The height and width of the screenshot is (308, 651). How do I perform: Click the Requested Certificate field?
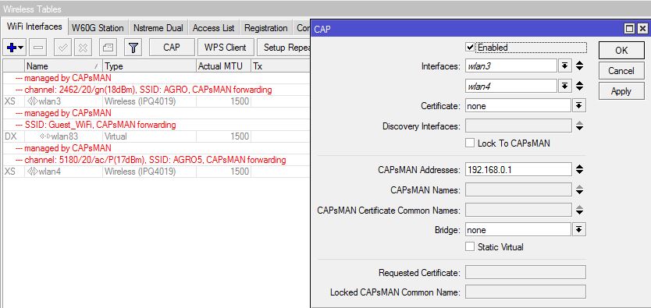tap(525, 273)
